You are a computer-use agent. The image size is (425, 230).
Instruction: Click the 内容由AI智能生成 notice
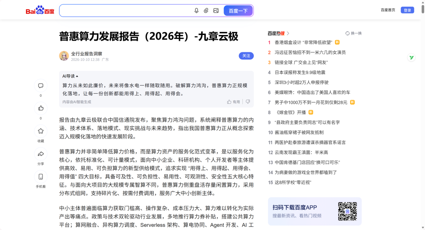(x=77, y=102)
